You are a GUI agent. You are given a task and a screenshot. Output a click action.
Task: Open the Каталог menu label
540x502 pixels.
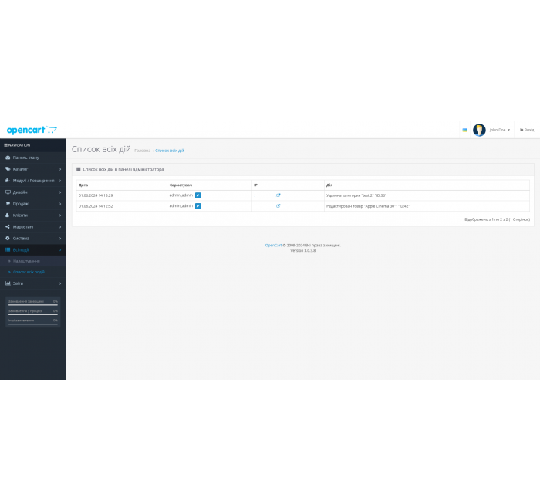click(x=20, y=169)
